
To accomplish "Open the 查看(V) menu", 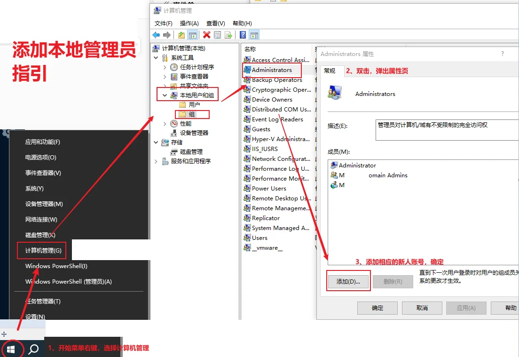I will click(215, 23).
